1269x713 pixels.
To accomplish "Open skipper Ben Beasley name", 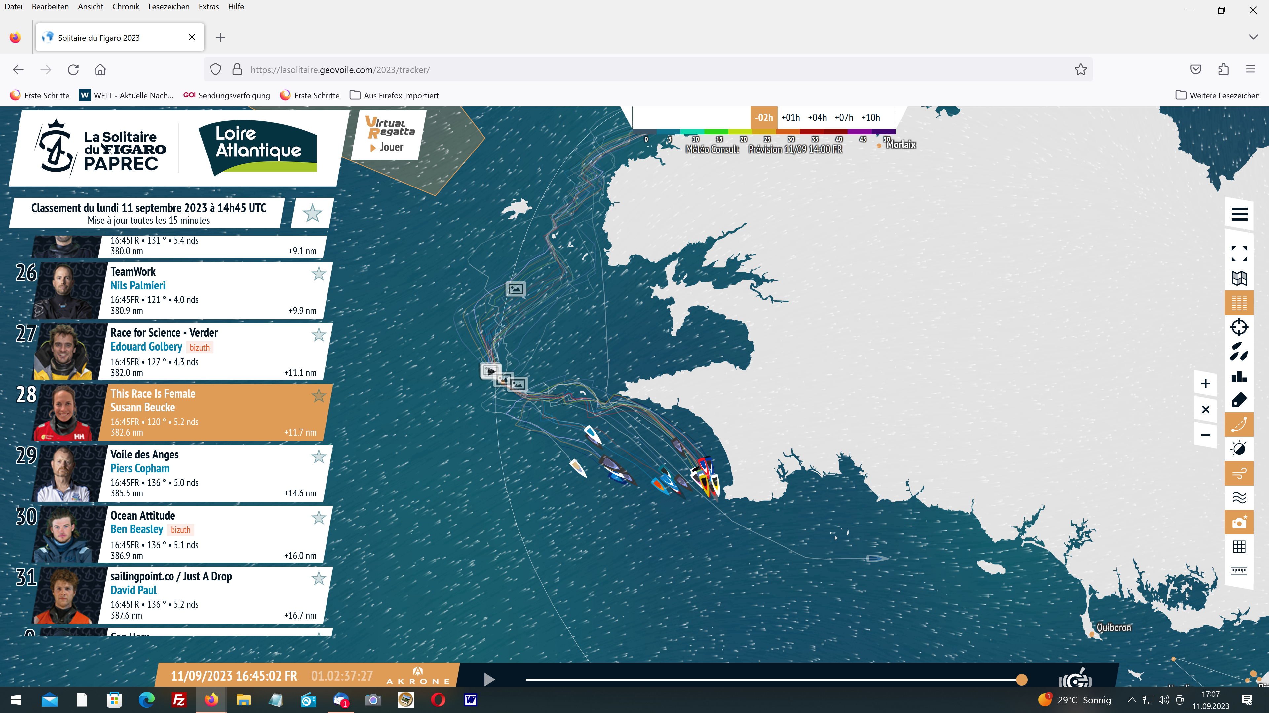I will [x=137, y=529].
